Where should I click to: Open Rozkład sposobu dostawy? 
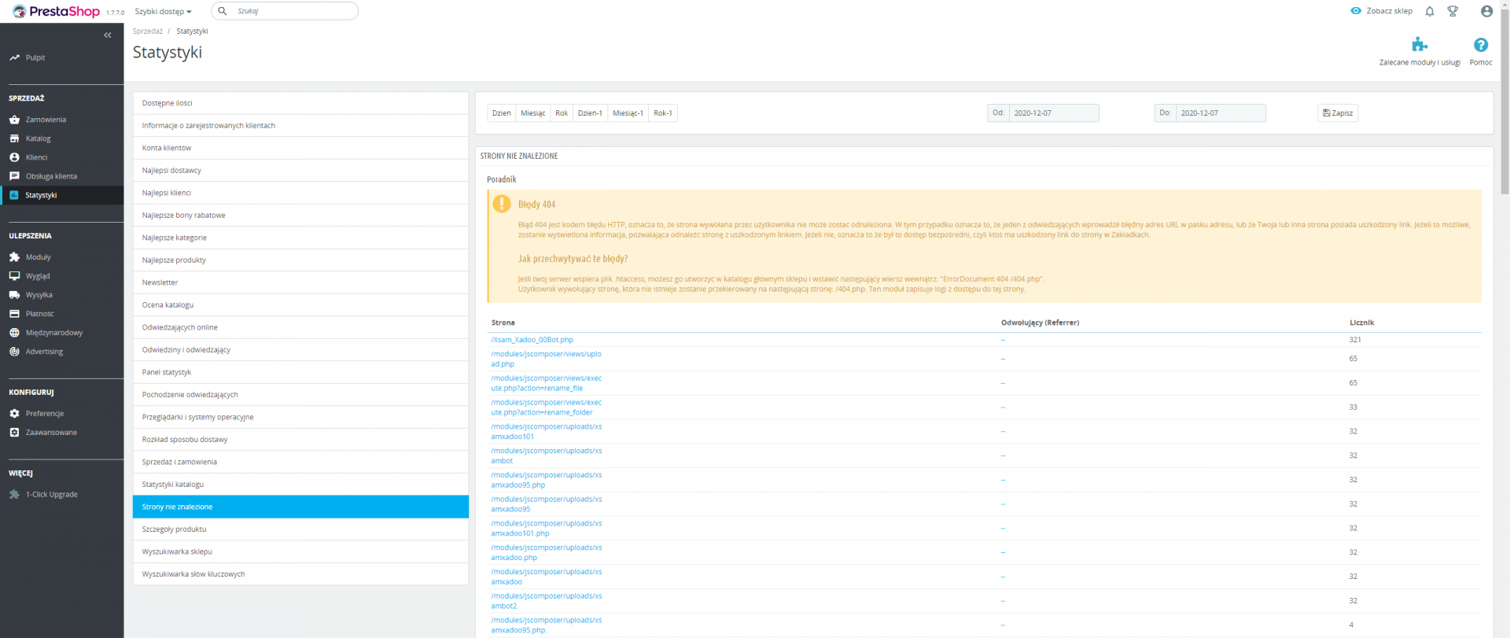point(300,440)
